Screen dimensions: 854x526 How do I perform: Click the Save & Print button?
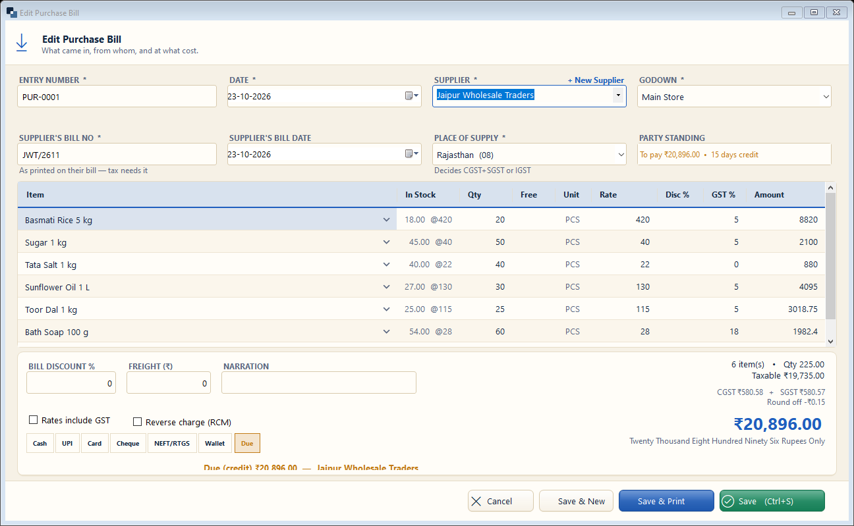point(666,501)
